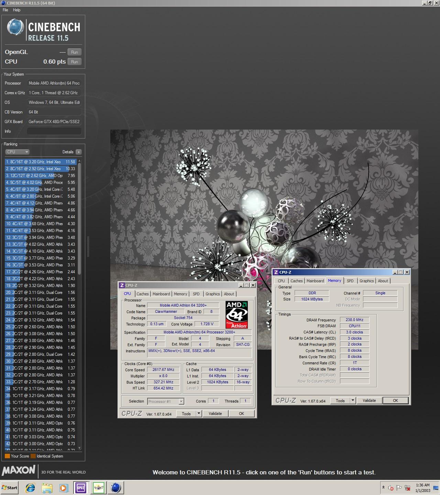Viewport: 440px width, 495px height.
Task: Expand ranking Details arrow button
Action: [x=78, y=152]
